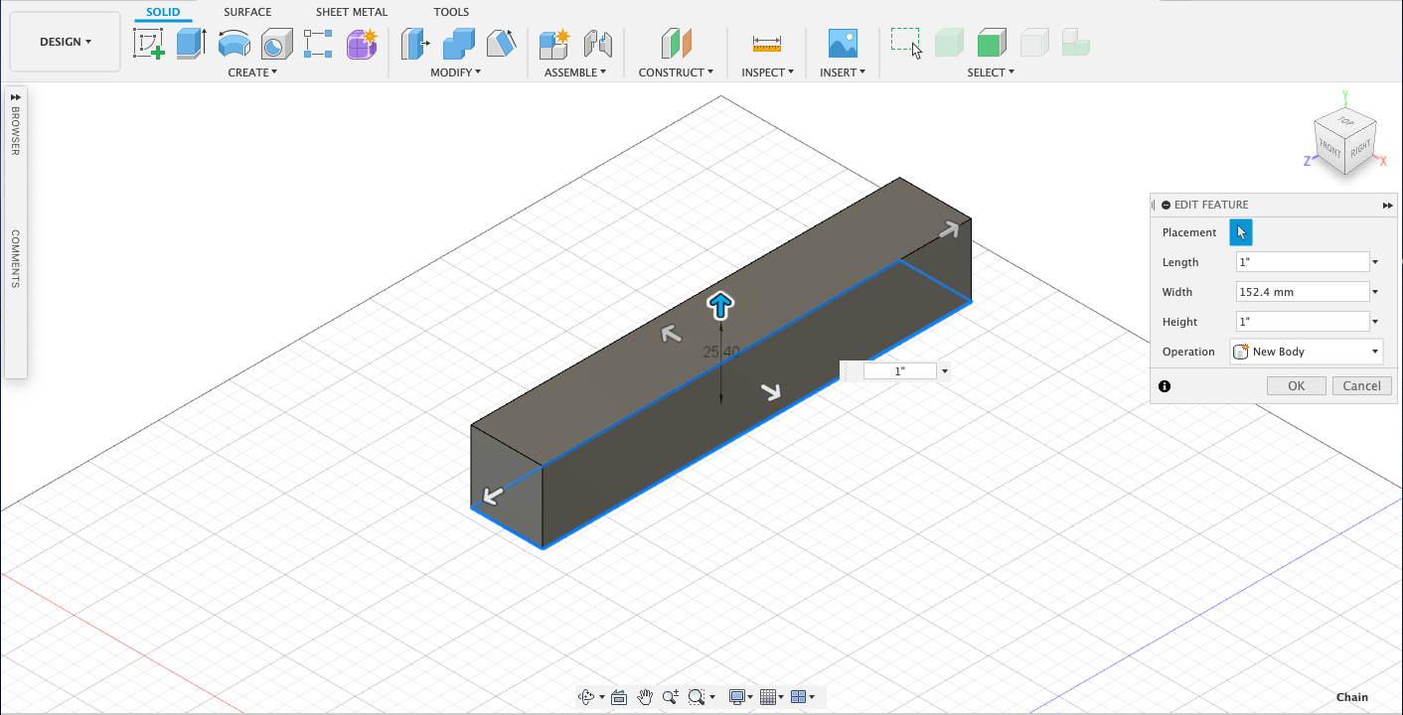The width and height of the screenshot is (1403, 715).
Task: Open the Comments side panel
Action: coord(16,258)
